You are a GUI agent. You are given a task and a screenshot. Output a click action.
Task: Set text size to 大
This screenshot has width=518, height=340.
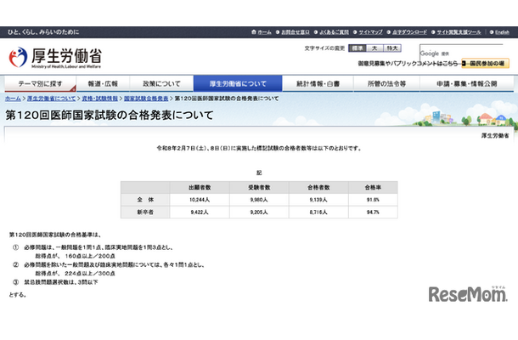tap(374, 48)
